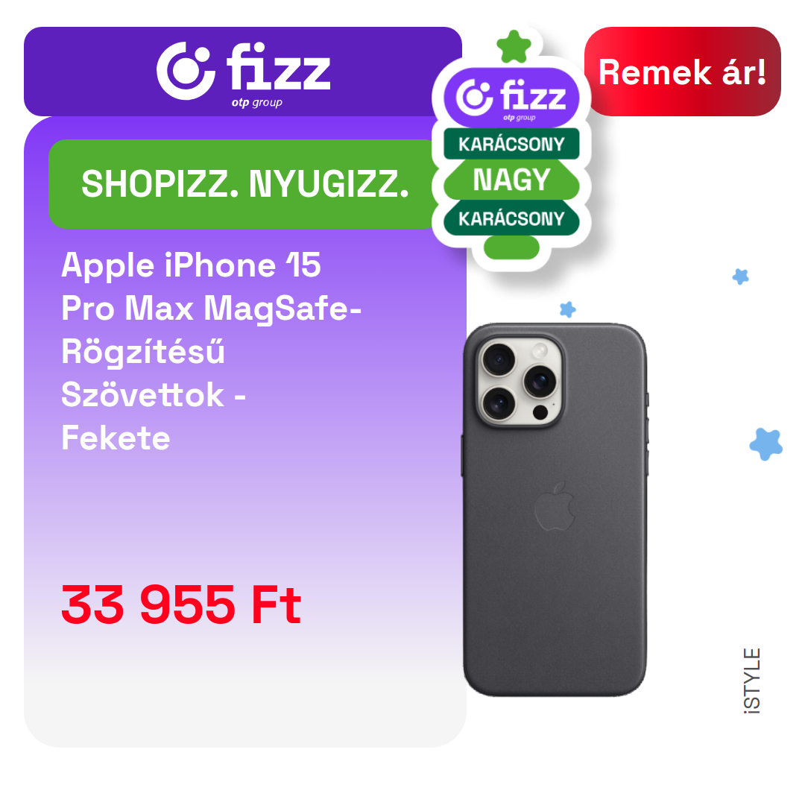Click the top KARÁCSONY label on badge
805x805 pixels.
(511, 144)
